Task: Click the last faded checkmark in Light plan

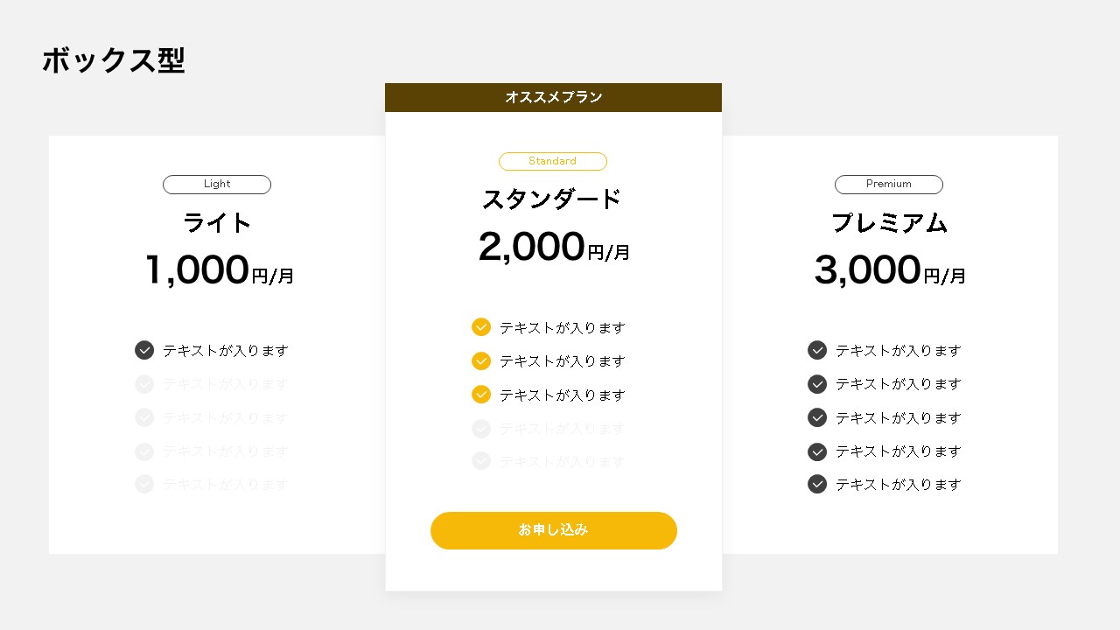Action: pos(144,484)
